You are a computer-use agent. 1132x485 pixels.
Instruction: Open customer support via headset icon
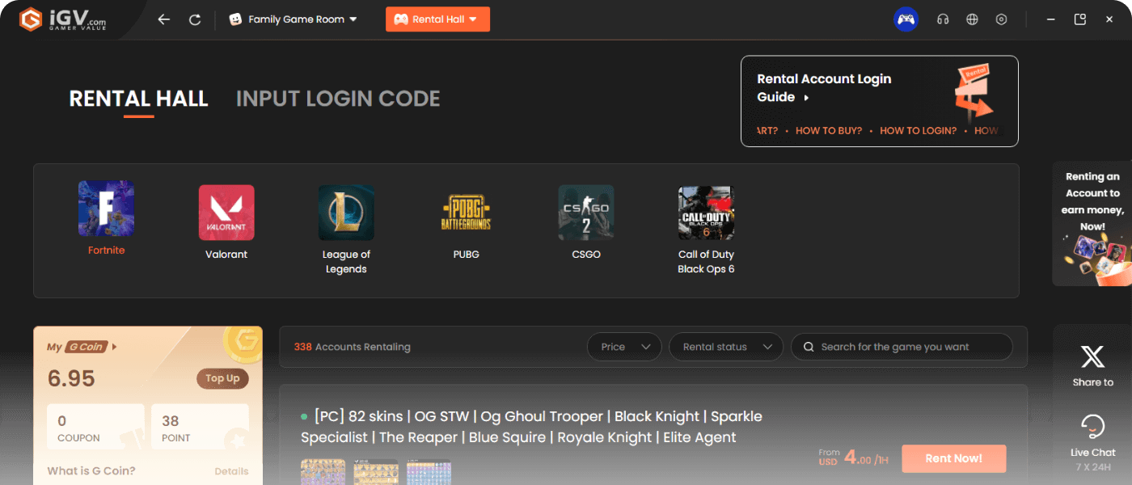pyautogui.click(x=943, y=19)
